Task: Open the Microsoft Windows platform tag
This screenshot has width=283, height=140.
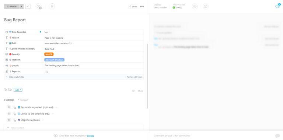Action: [x=54, y=60]
